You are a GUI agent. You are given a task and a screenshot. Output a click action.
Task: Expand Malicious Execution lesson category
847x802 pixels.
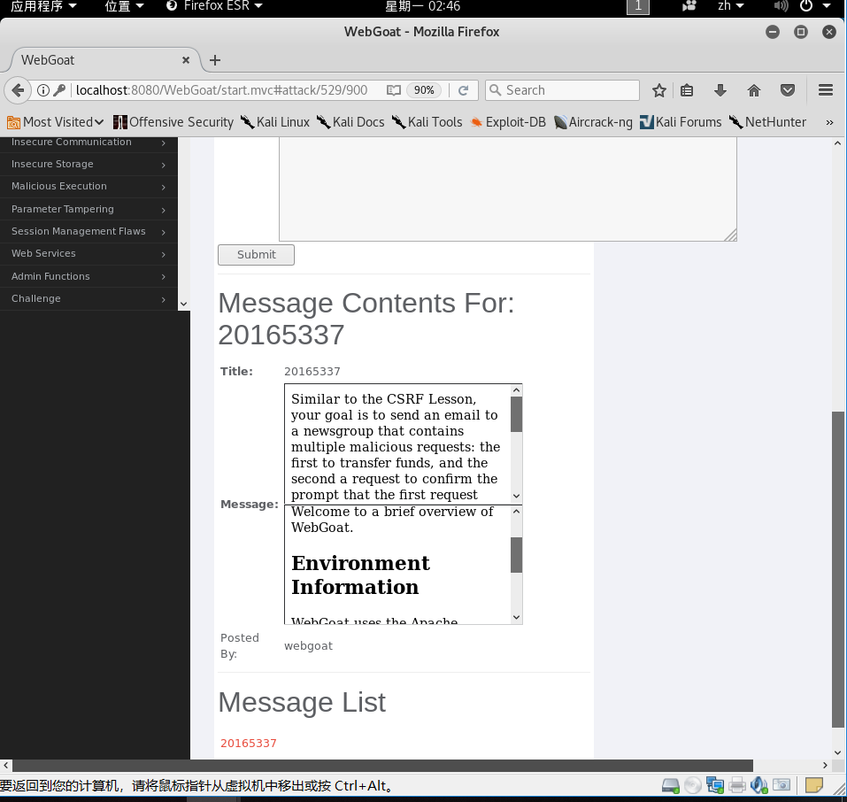pyautogui.click(x=89, y=187)
